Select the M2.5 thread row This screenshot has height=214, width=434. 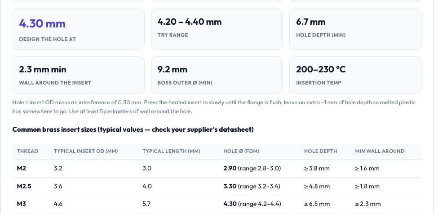[217, 186]
